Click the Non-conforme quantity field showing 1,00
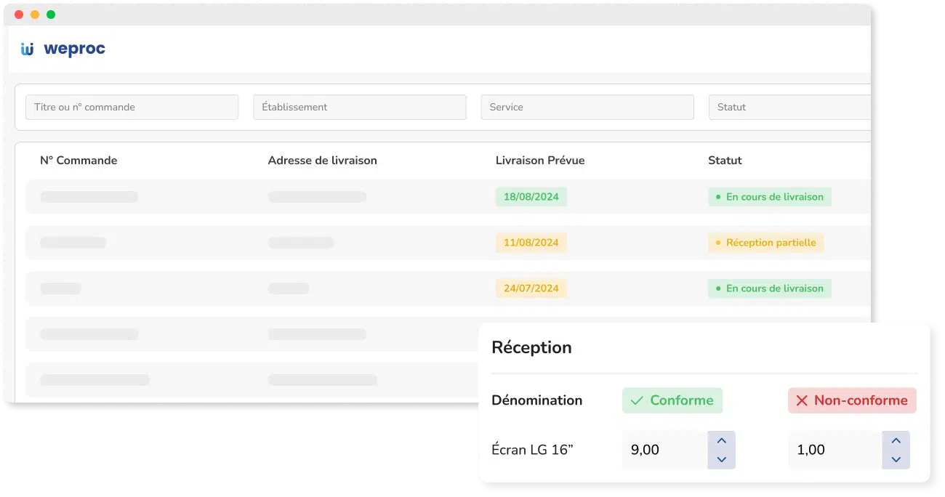 [x=834, y=450]
